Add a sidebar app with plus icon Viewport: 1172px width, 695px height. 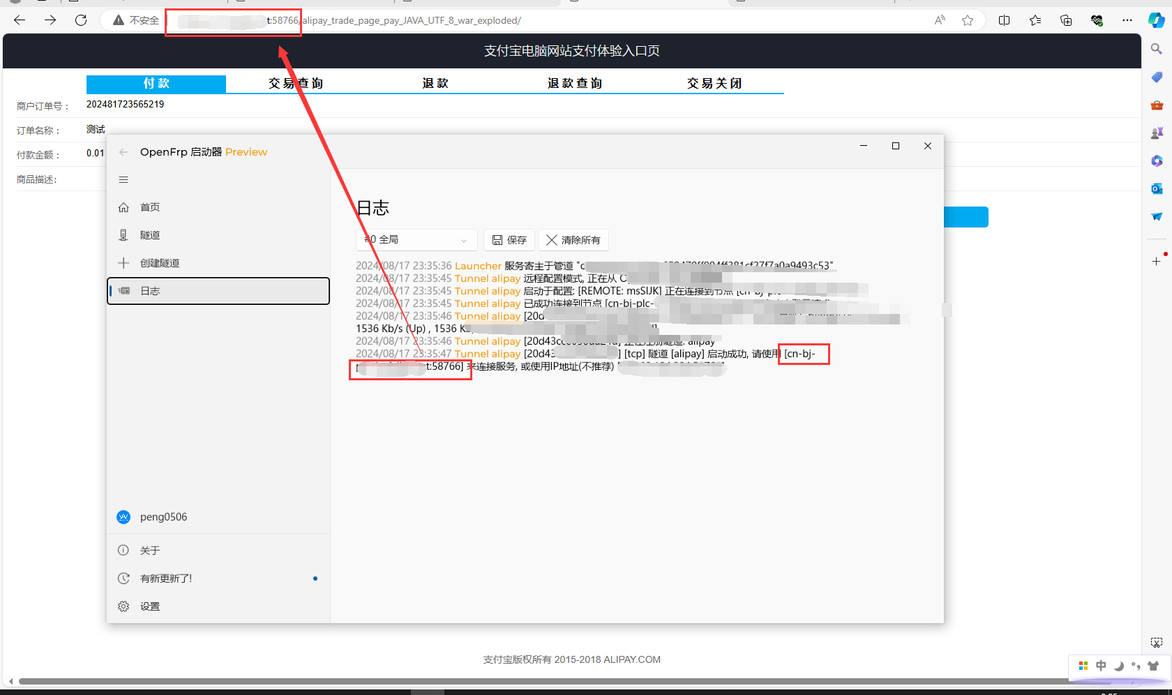(x=1157, y=261)
